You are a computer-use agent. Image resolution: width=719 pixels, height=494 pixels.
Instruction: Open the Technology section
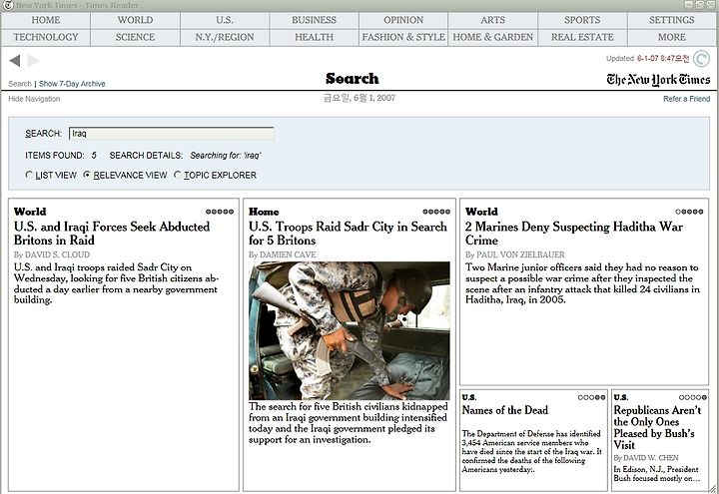point(46,37)
